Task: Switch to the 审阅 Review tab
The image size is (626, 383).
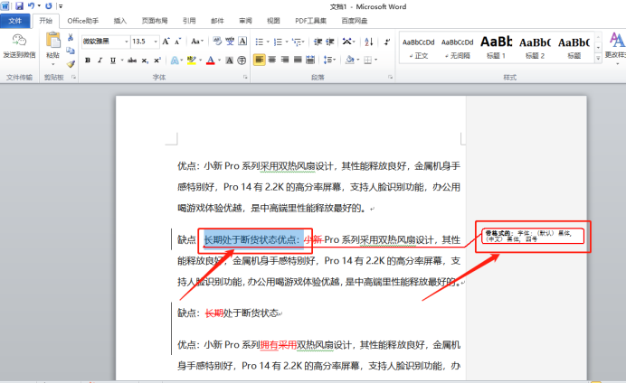Action: [x=245, y=21]
